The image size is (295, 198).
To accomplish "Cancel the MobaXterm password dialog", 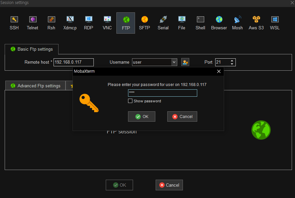I will pos(182,117).
